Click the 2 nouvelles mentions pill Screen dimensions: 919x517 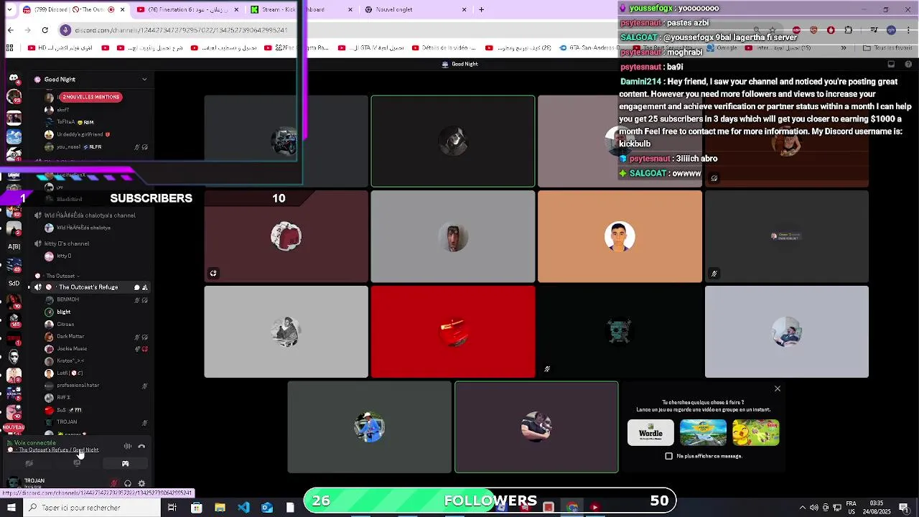pos(90,97)
